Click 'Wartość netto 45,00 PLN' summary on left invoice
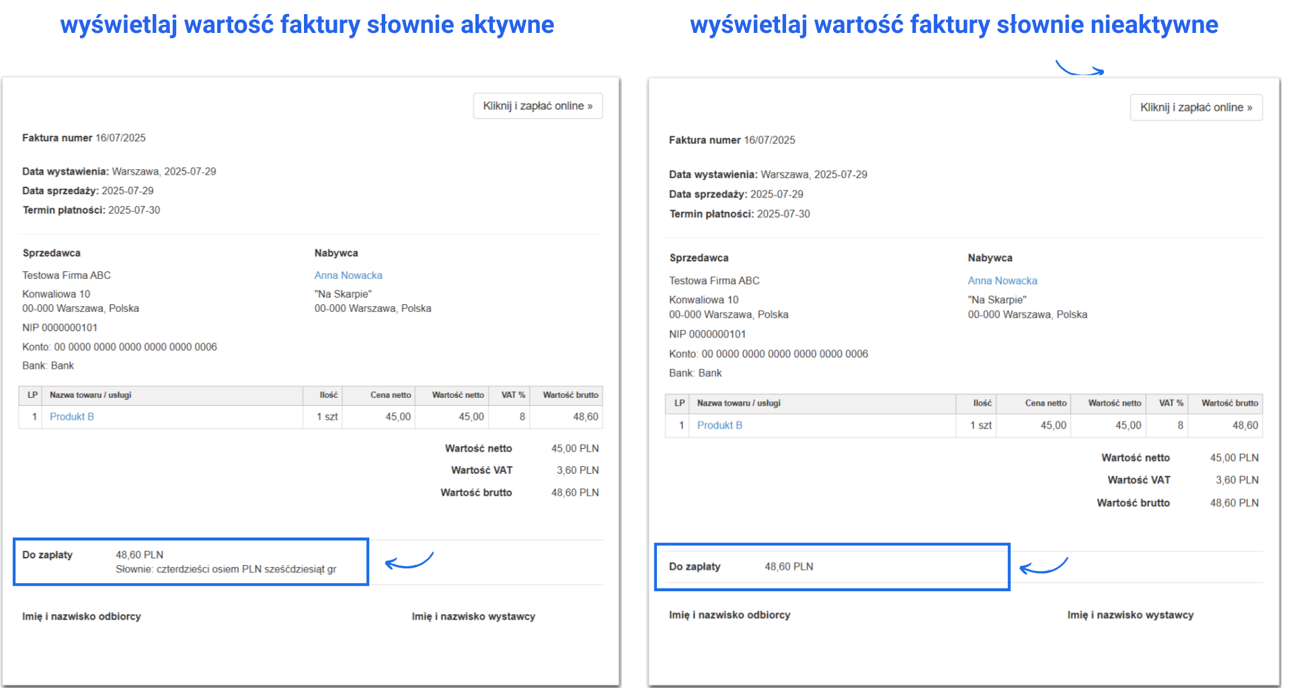This screenshot has height=688, width=1291. pos(524,448)
